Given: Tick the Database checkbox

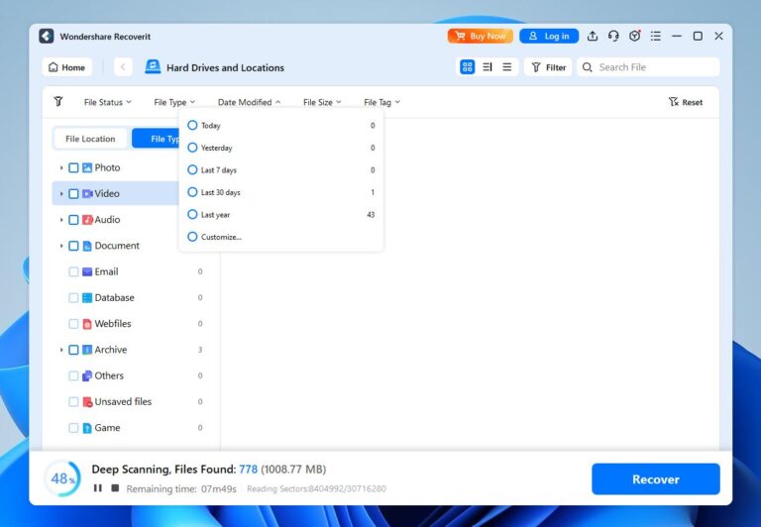Looking at the screenshot, I should tap(73, 297).
